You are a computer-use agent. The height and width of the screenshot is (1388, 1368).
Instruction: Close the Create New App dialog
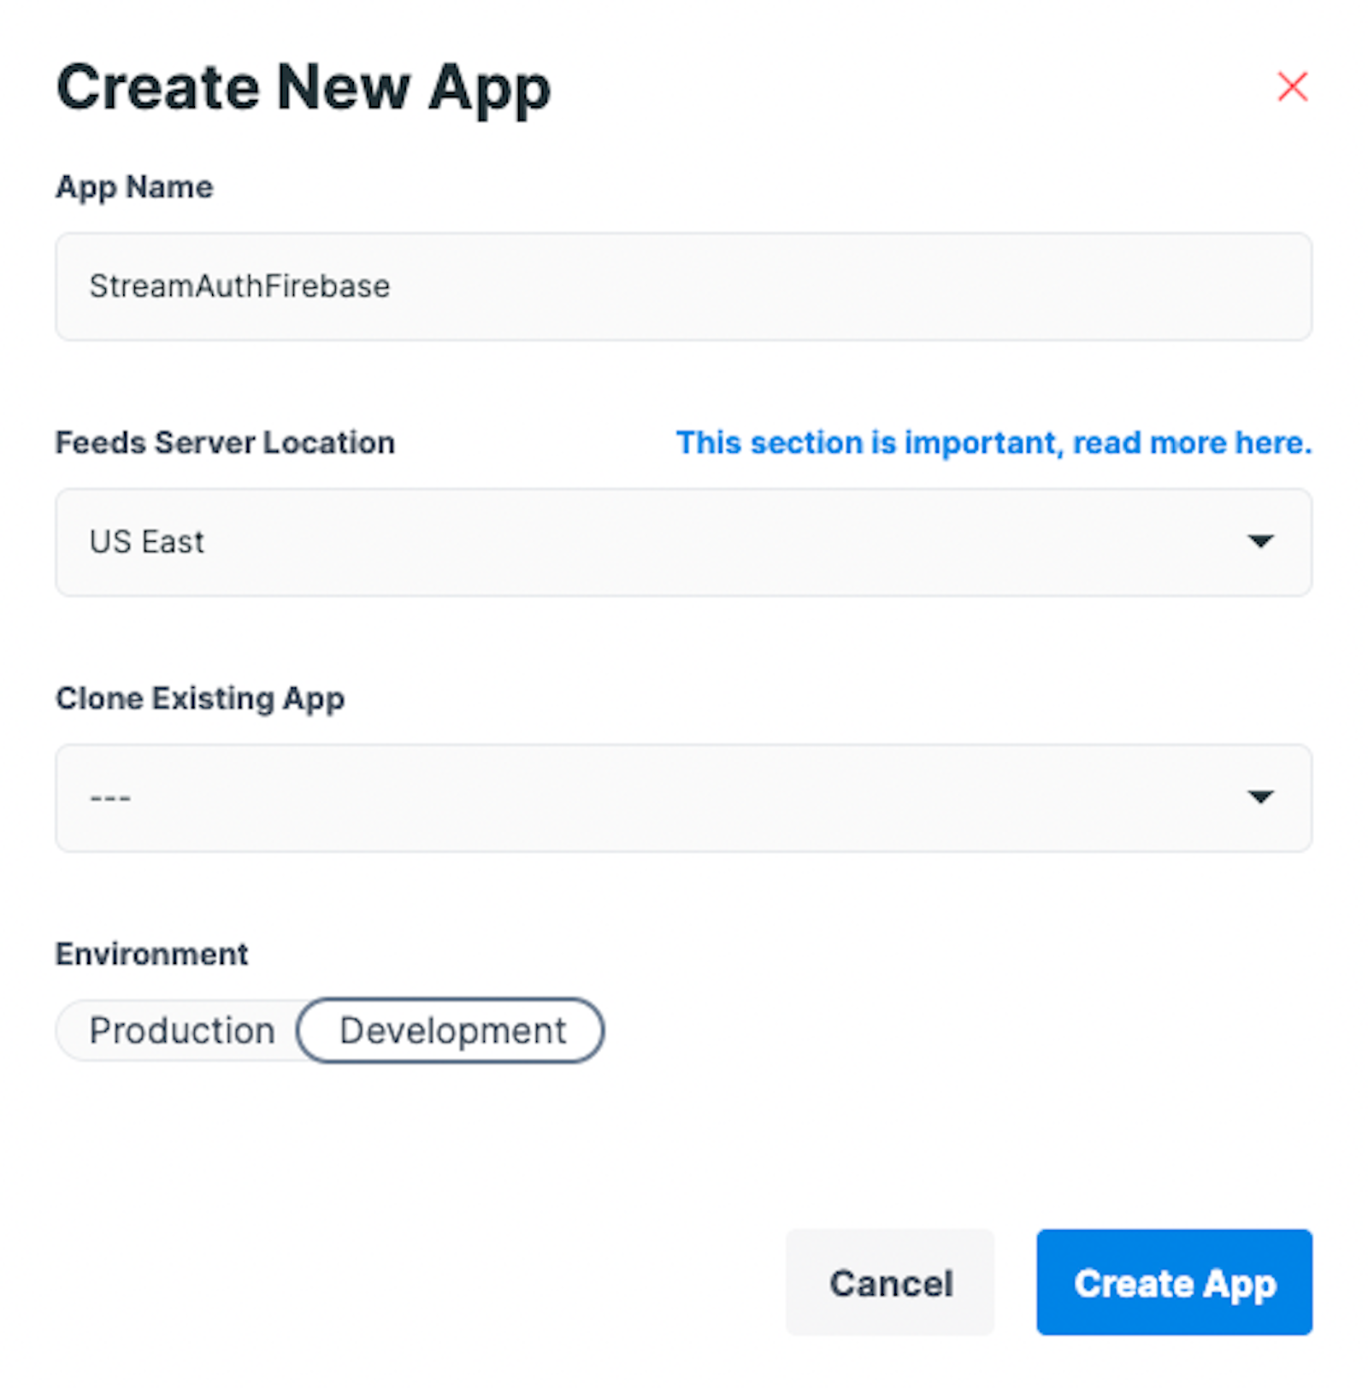tap(1292, 86)
